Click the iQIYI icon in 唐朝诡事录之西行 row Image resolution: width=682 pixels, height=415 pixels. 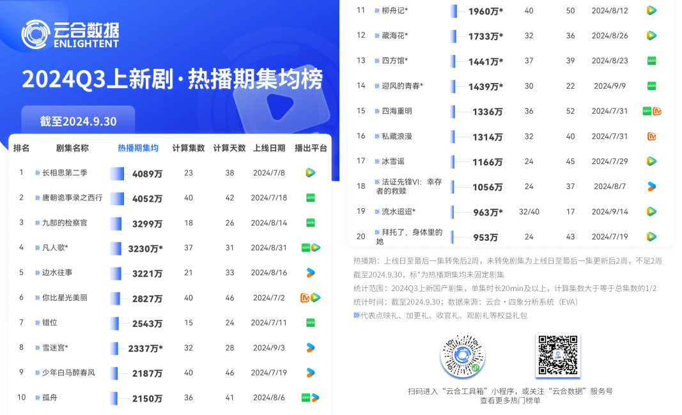[x=310, y=197]
